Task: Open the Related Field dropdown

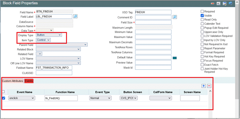Action: pos(39,54)
